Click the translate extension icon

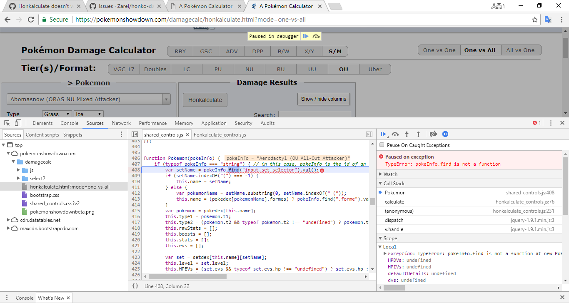[x=548, y=20]
